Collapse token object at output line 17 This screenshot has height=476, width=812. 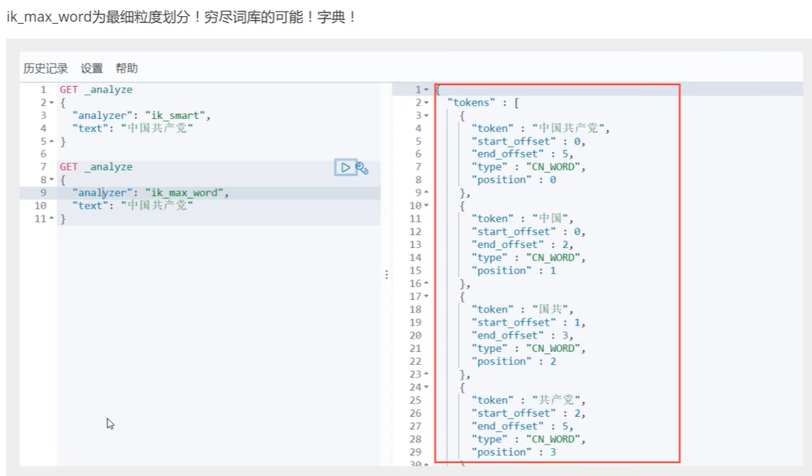point(426,296)
